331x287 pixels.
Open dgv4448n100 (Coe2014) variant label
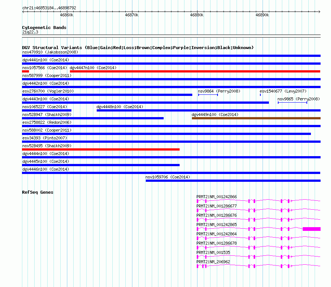(x=120, y=107)
